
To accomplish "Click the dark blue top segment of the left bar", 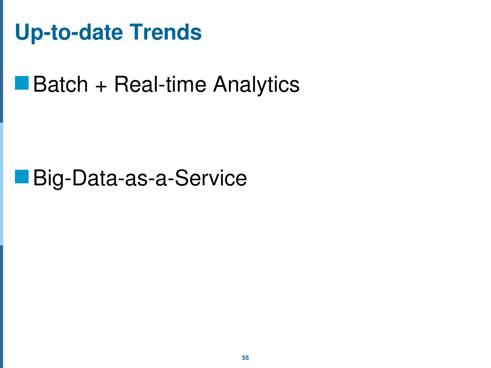I will tap(1, 61).
